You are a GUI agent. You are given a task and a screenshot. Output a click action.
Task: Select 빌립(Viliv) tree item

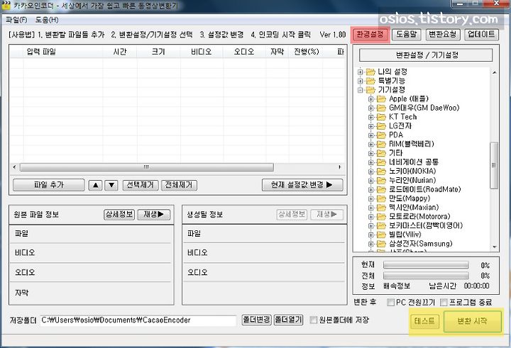(405, 235)
